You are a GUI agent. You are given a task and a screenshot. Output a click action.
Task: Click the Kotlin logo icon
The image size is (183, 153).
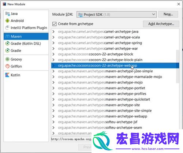tap(7, 75)
